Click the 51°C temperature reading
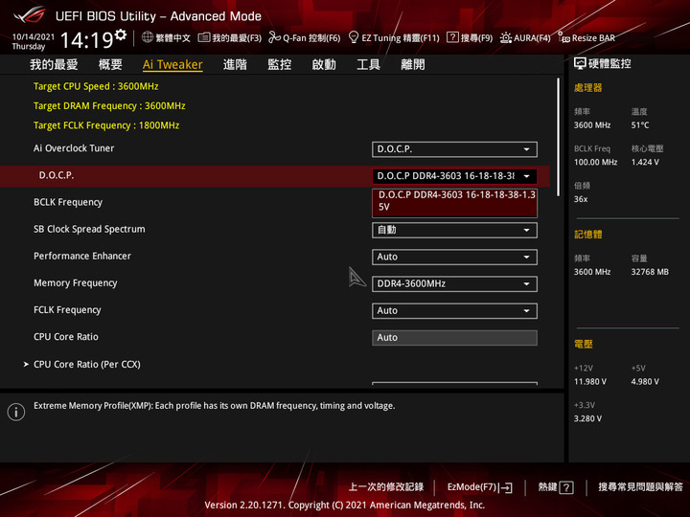The image size is (690, 517). (640, 125)
